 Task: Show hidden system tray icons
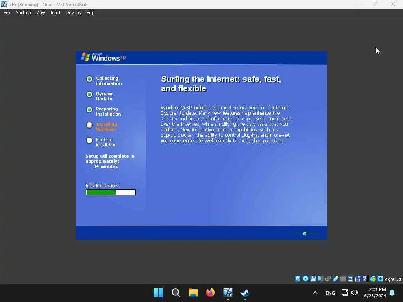point(315,293)
